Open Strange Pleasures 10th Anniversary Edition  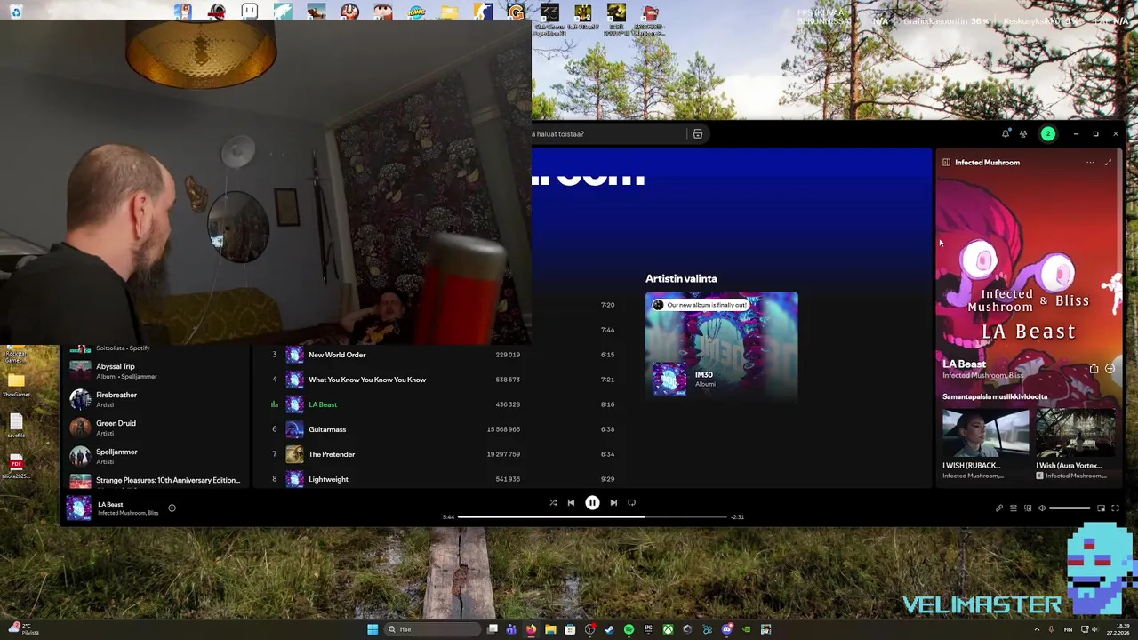coord(156,481)
